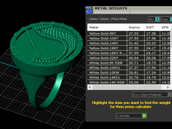Image resolution: width=172 pixels, height=129 pixels.
Task: Select Yellow Gold:18KY R... row
Action: pos(129,53)
